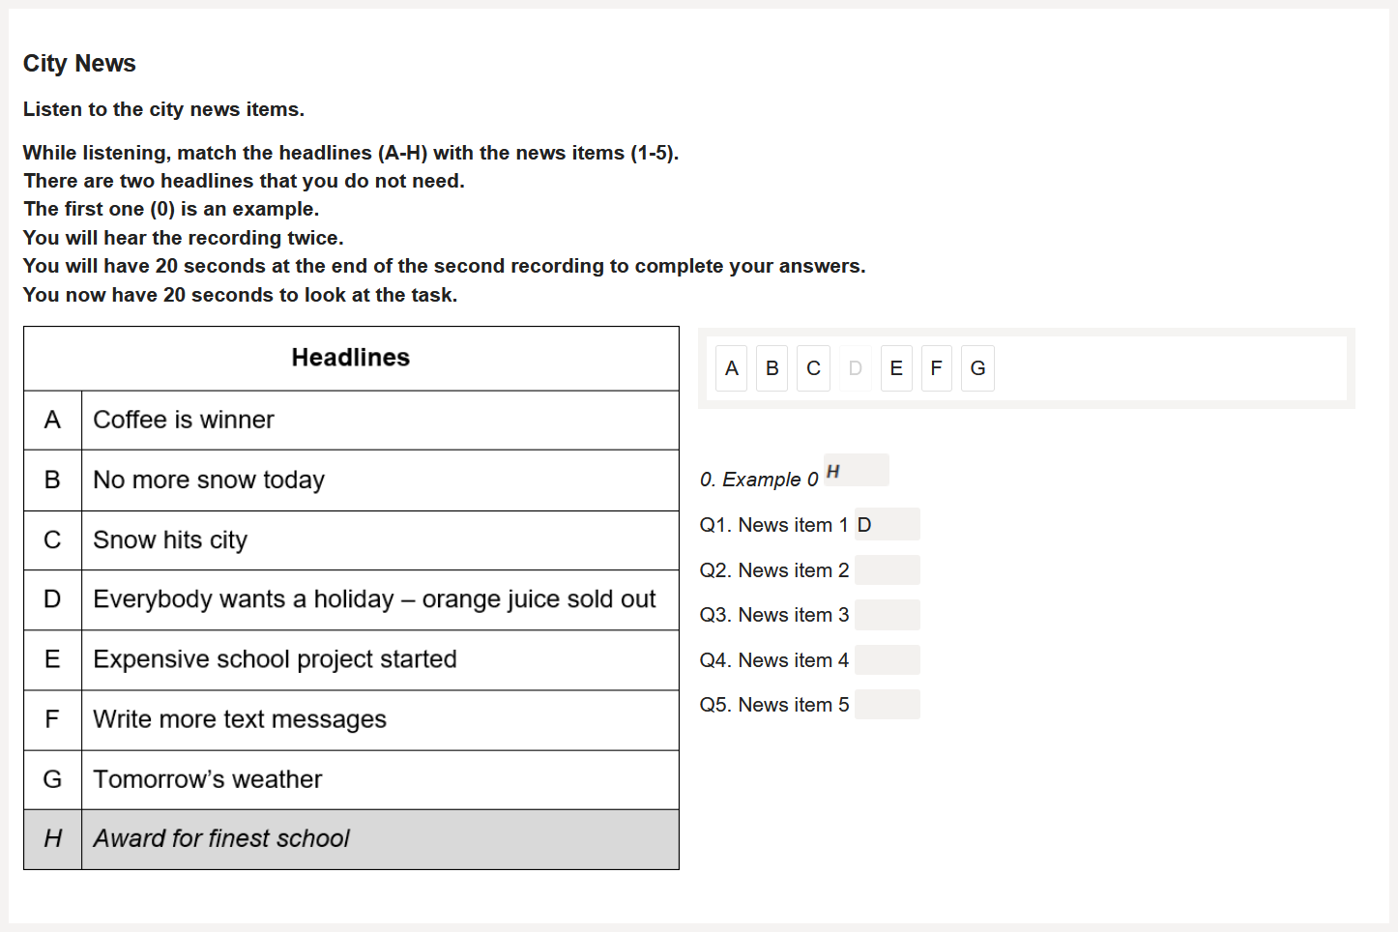
Task: Pick the letter C answer tile
Action: [813, 368]
